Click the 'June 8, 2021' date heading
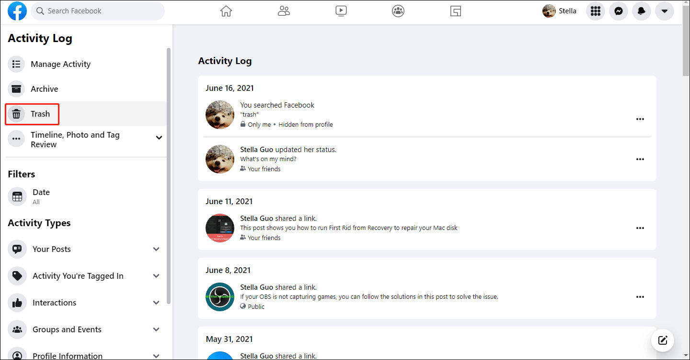This screenshot has width=690, height=360. 228,270
